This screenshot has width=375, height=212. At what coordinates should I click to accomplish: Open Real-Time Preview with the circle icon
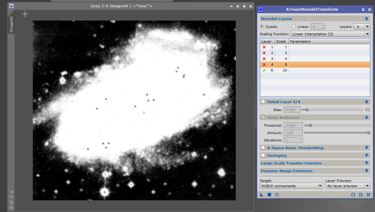coord(277,195)
